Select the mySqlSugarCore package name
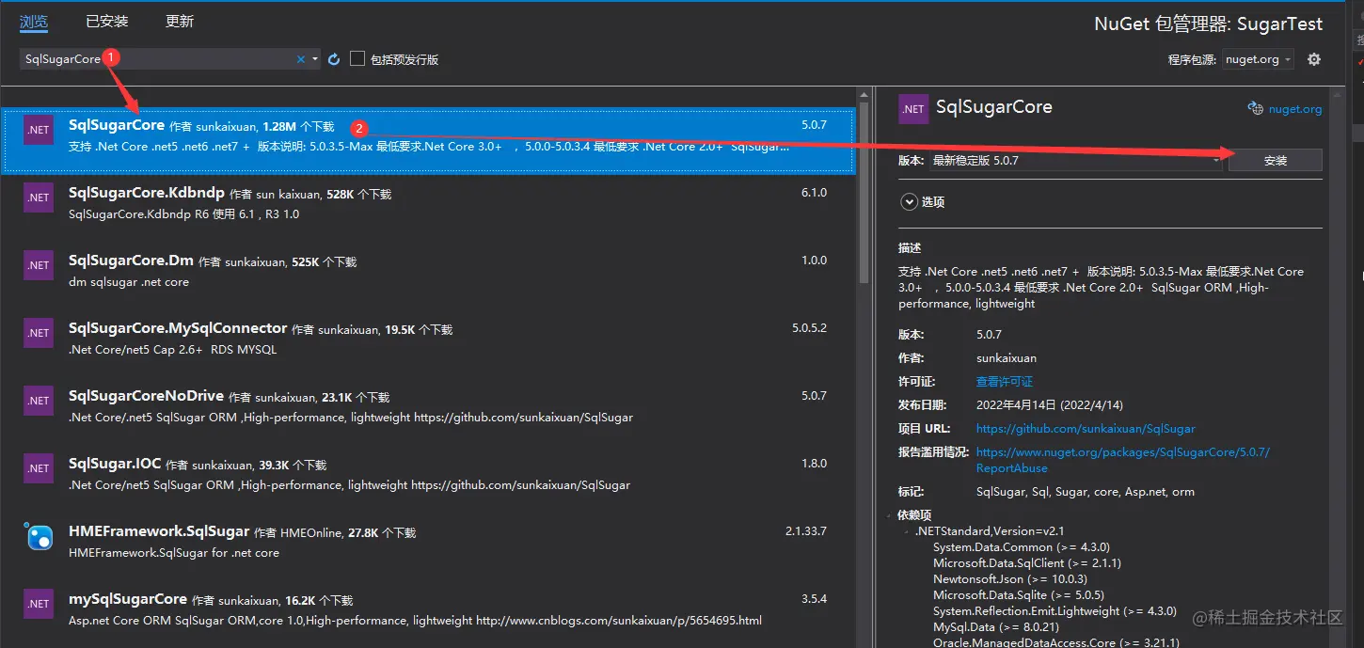The image size is (1364, 648). (x=128, y=599)
